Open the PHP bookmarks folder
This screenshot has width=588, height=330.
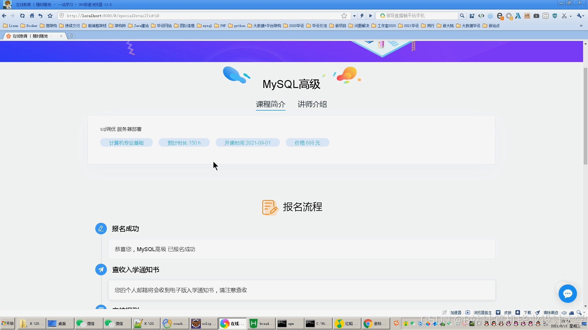point(220,26)
